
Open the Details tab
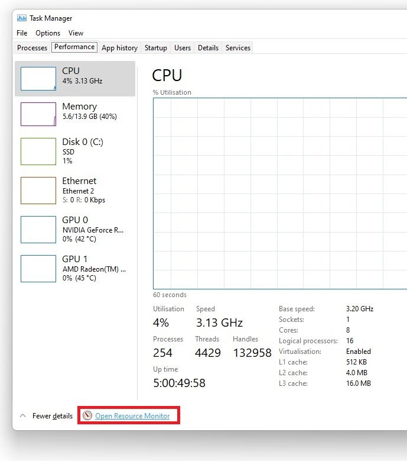pyautogui.click(x=208, y=48)
